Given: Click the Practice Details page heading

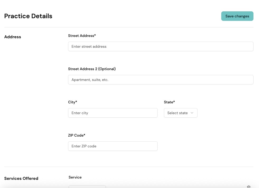Looking at the screenshot, I should pyautogui.click(x=28, y=16).
